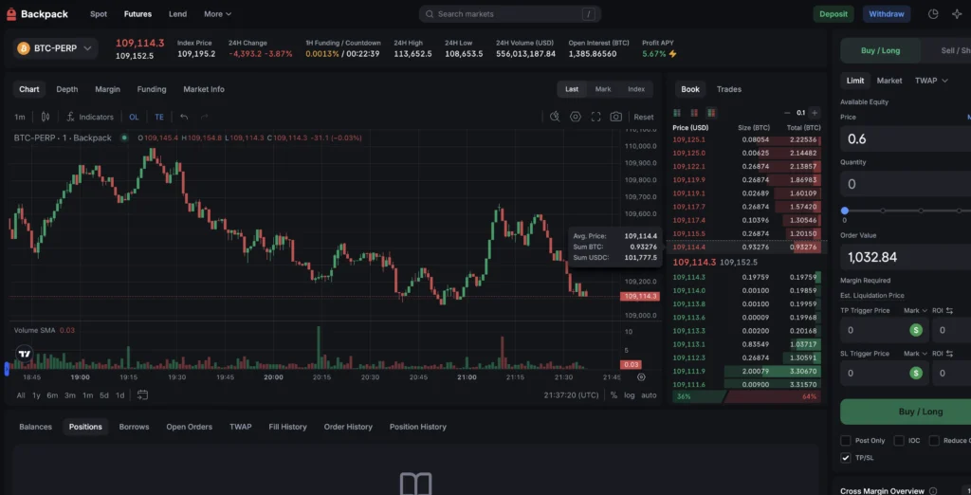Expand the TWAP order type dropdown

point(931,81)
